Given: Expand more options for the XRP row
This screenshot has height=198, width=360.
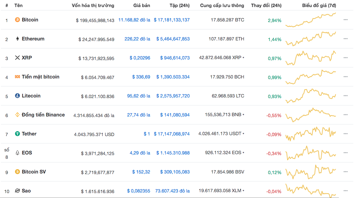Looking at the screenshot, I should point(346,58).
